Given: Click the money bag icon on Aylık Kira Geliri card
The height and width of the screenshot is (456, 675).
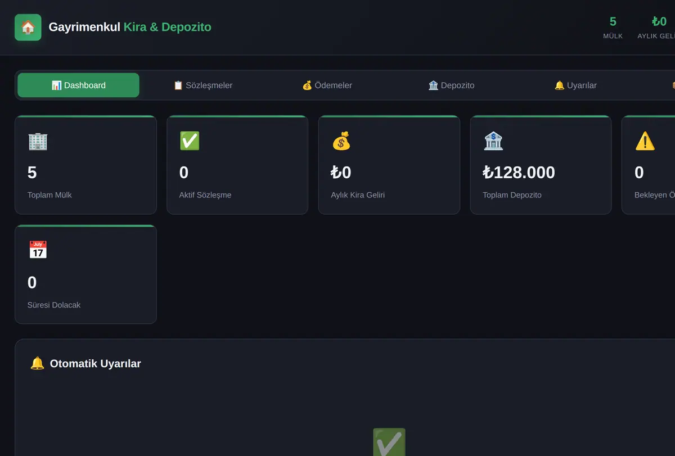Looking at the screenshot, I should [x=341, y=141].
